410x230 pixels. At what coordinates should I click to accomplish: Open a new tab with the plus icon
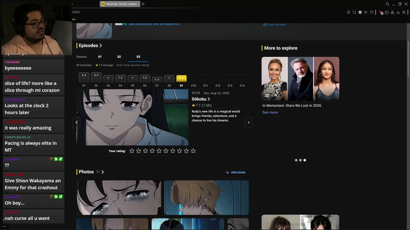pyautogui.click(x=143, y=4)
